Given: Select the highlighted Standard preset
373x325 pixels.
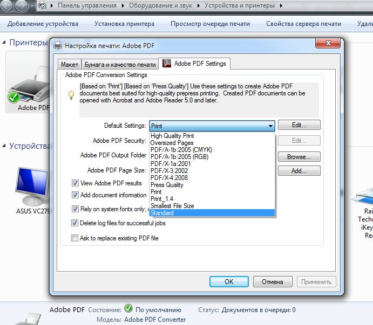Looking at the screenshot, I should [x=212, y=213].
